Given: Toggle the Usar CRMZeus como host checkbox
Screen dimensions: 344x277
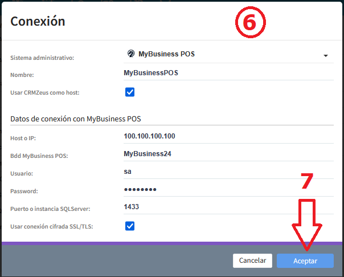Looking at the screenshot, I should coord(130,92).
